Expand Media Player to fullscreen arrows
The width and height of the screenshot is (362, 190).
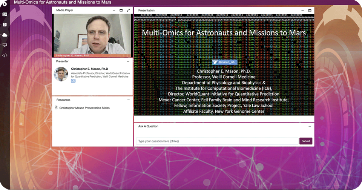128,10
